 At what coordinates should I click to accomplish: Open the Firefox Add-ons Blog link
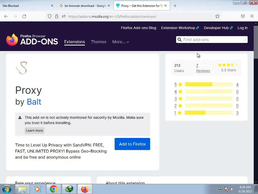point(139,28)
